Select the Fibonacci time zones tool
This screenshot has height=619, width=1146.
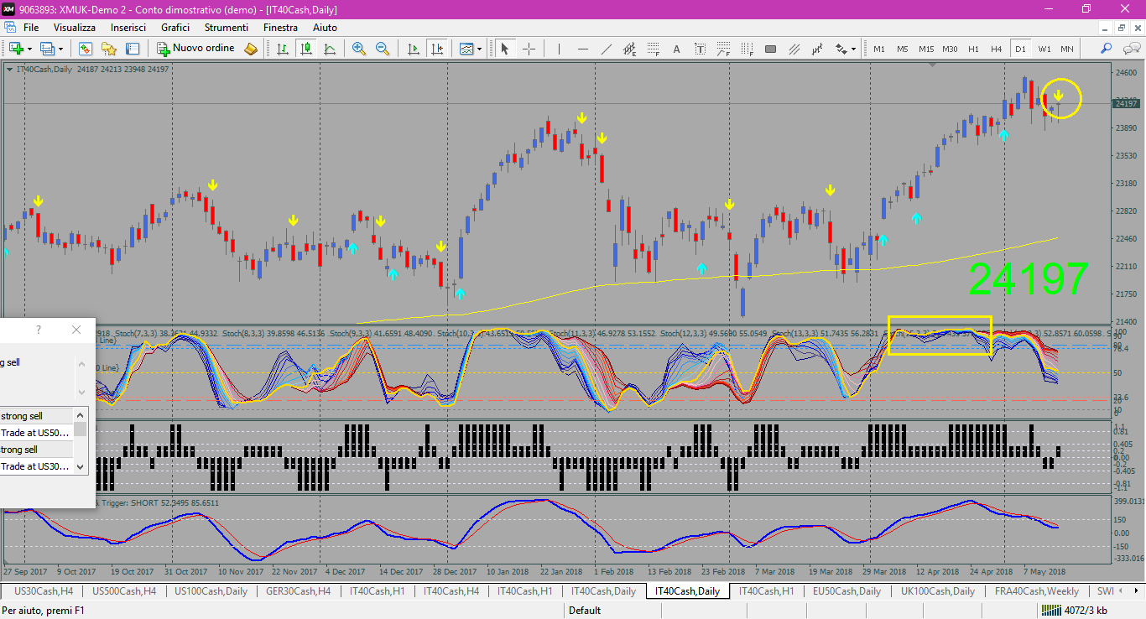(x=748, y=49)
